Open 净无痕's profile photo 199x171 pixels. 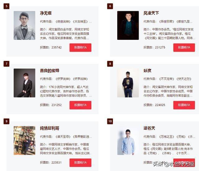[x=25, y=25]
